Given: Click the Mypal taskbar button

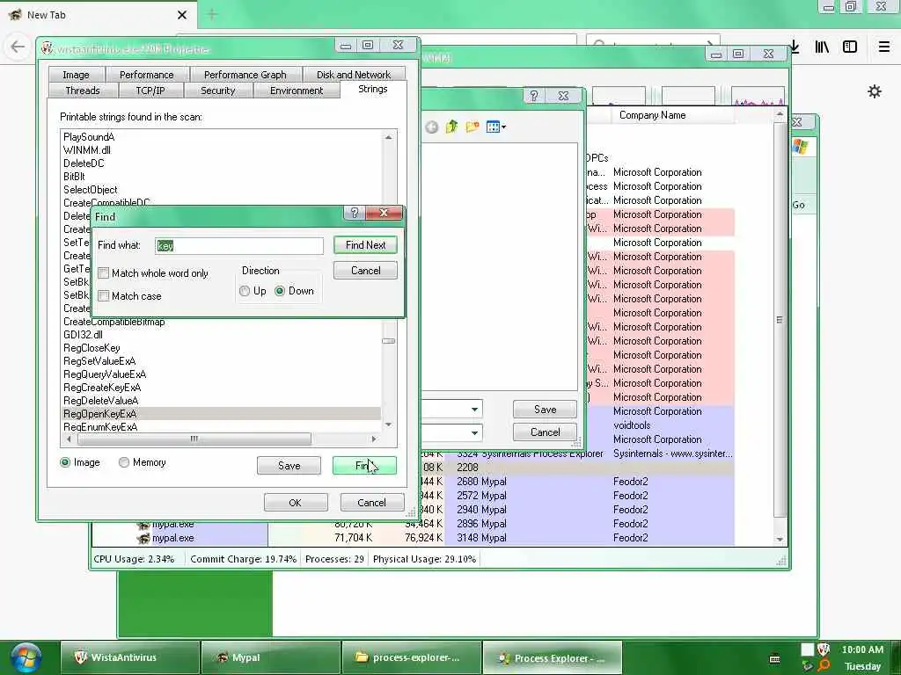Looking at the screenshot, I should point(270,657).
